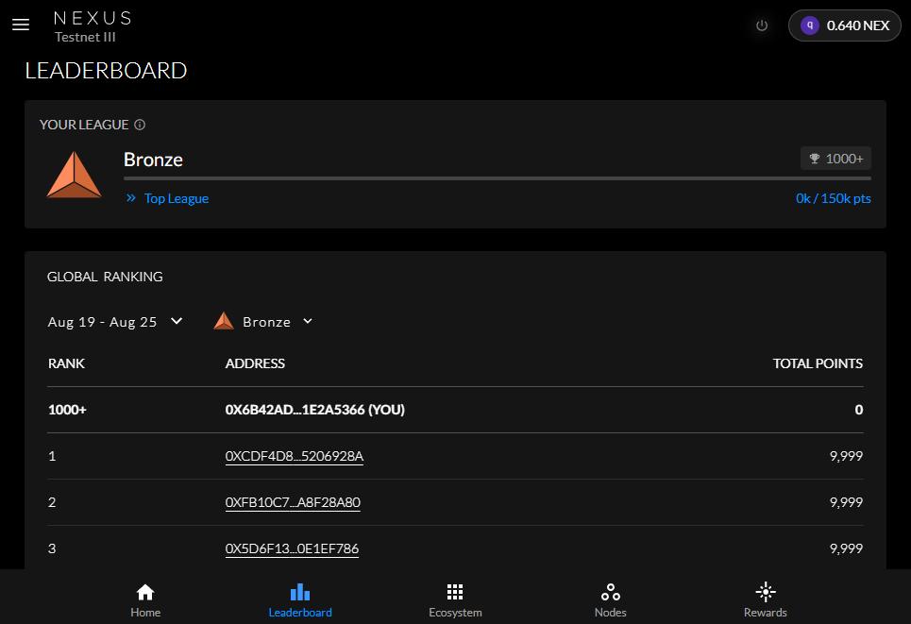This screenshot has width=911, height=624.
Task: Open address 0XCDF4D8...5206928A
Action: pyautogui.click(x=294, y=456)
